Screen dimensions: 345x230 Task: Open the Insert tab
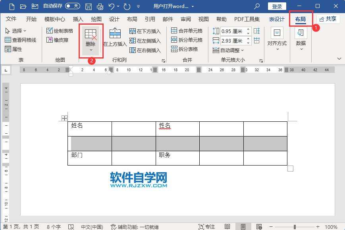[x=78, y=19]
